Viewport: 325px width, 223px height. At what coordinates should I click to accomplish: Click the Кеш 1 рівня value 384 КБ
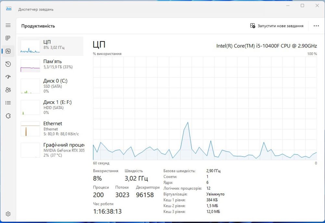click(212, 200)
